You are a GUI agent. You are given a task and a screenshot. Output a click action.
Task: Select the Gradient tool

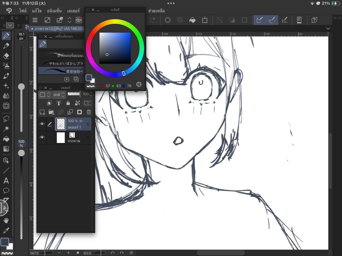pyautogui.click(x=6, y=149)
